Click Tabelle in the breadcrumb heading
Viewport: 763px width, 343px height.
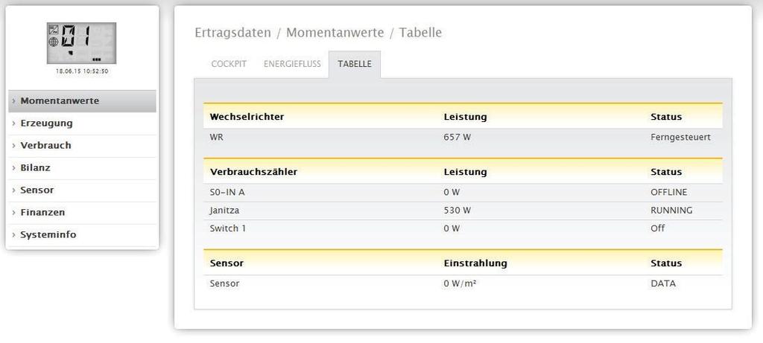pos(420,33)
